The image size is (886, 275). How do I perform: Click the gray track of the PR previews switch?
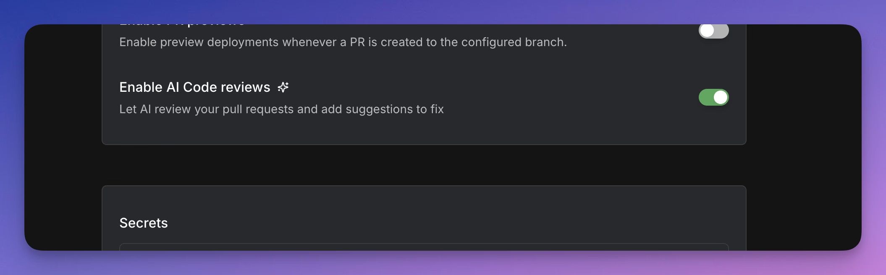point(722,31)
